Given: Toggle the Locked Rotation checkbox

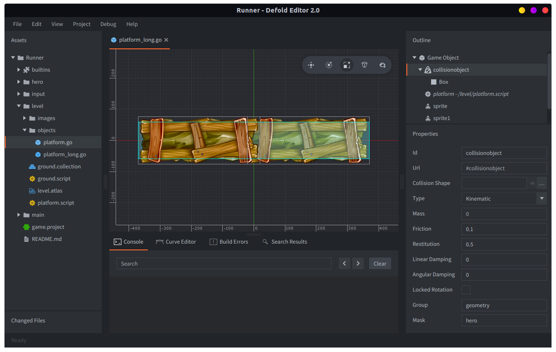Looking at the screenshot, I should click(x=466, y=290).
